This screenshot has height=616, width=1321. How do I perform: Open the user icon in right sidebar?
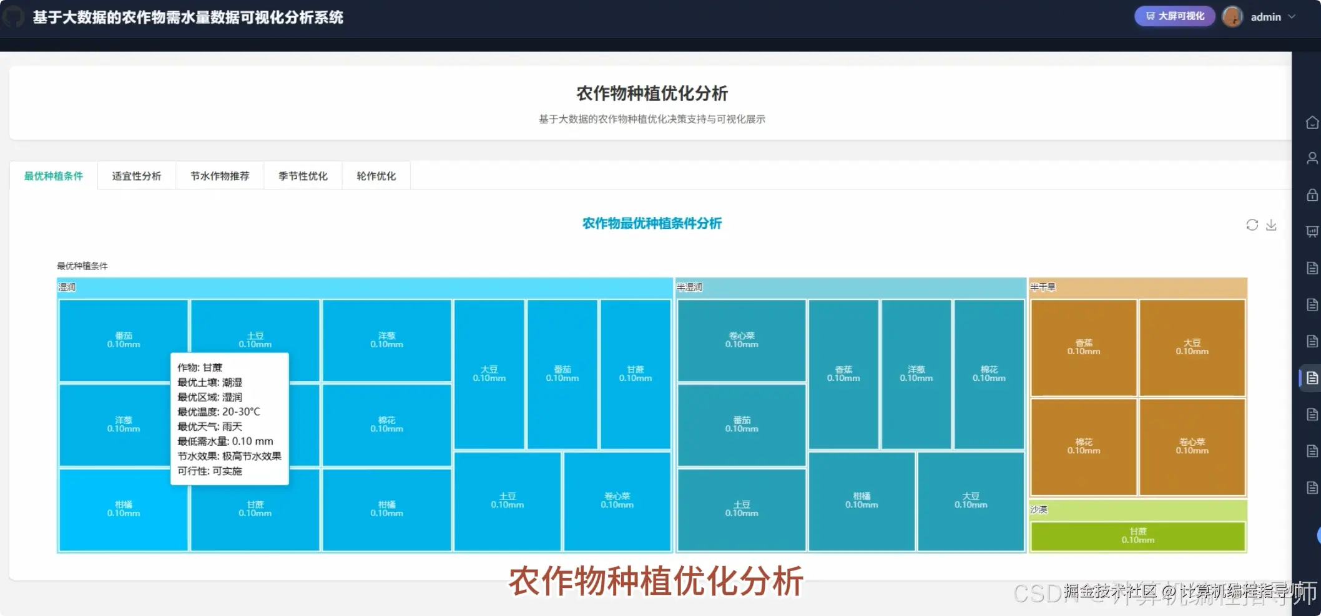(1312, 158)
